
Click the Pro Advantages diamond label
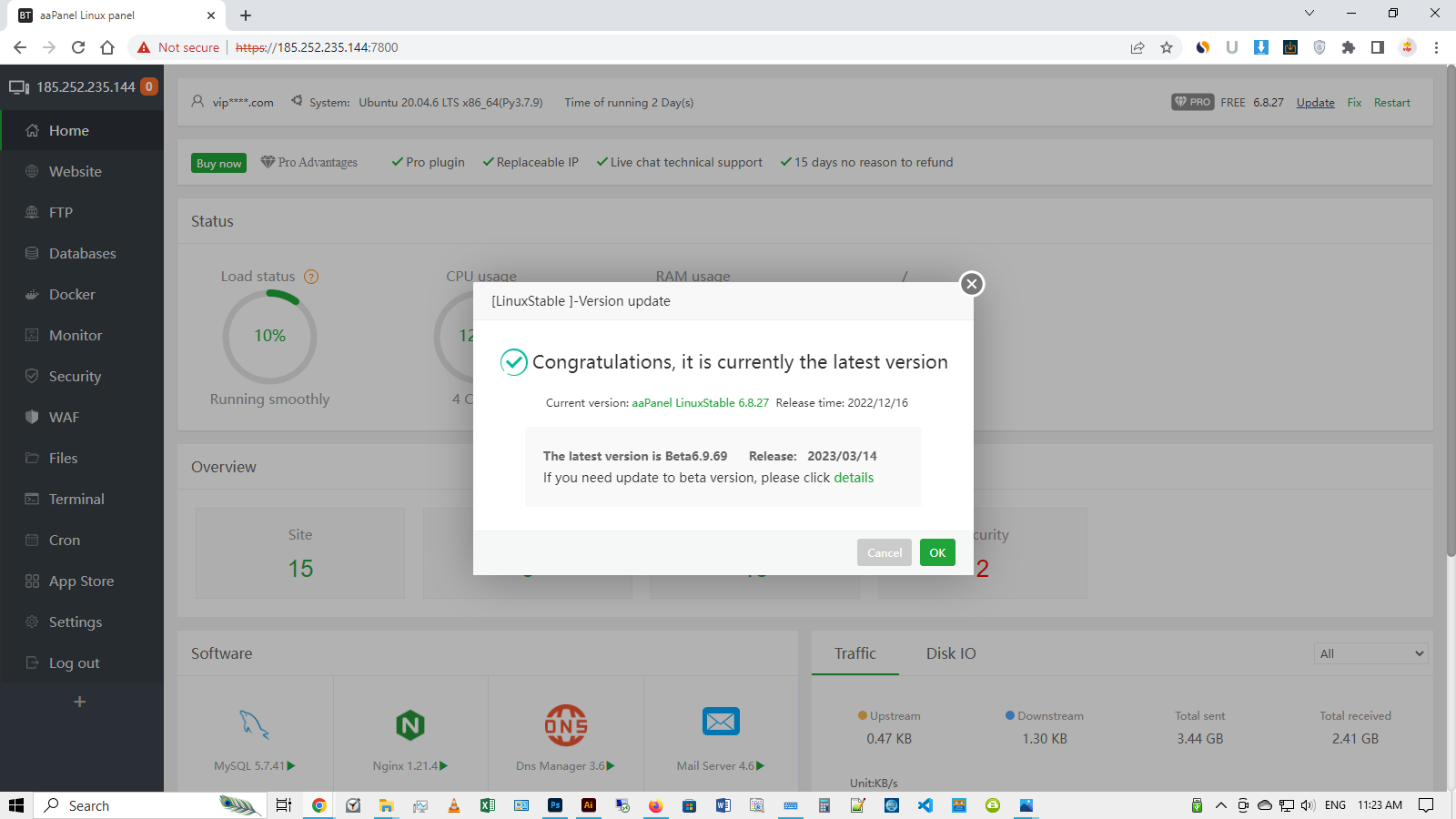point(308,162)
